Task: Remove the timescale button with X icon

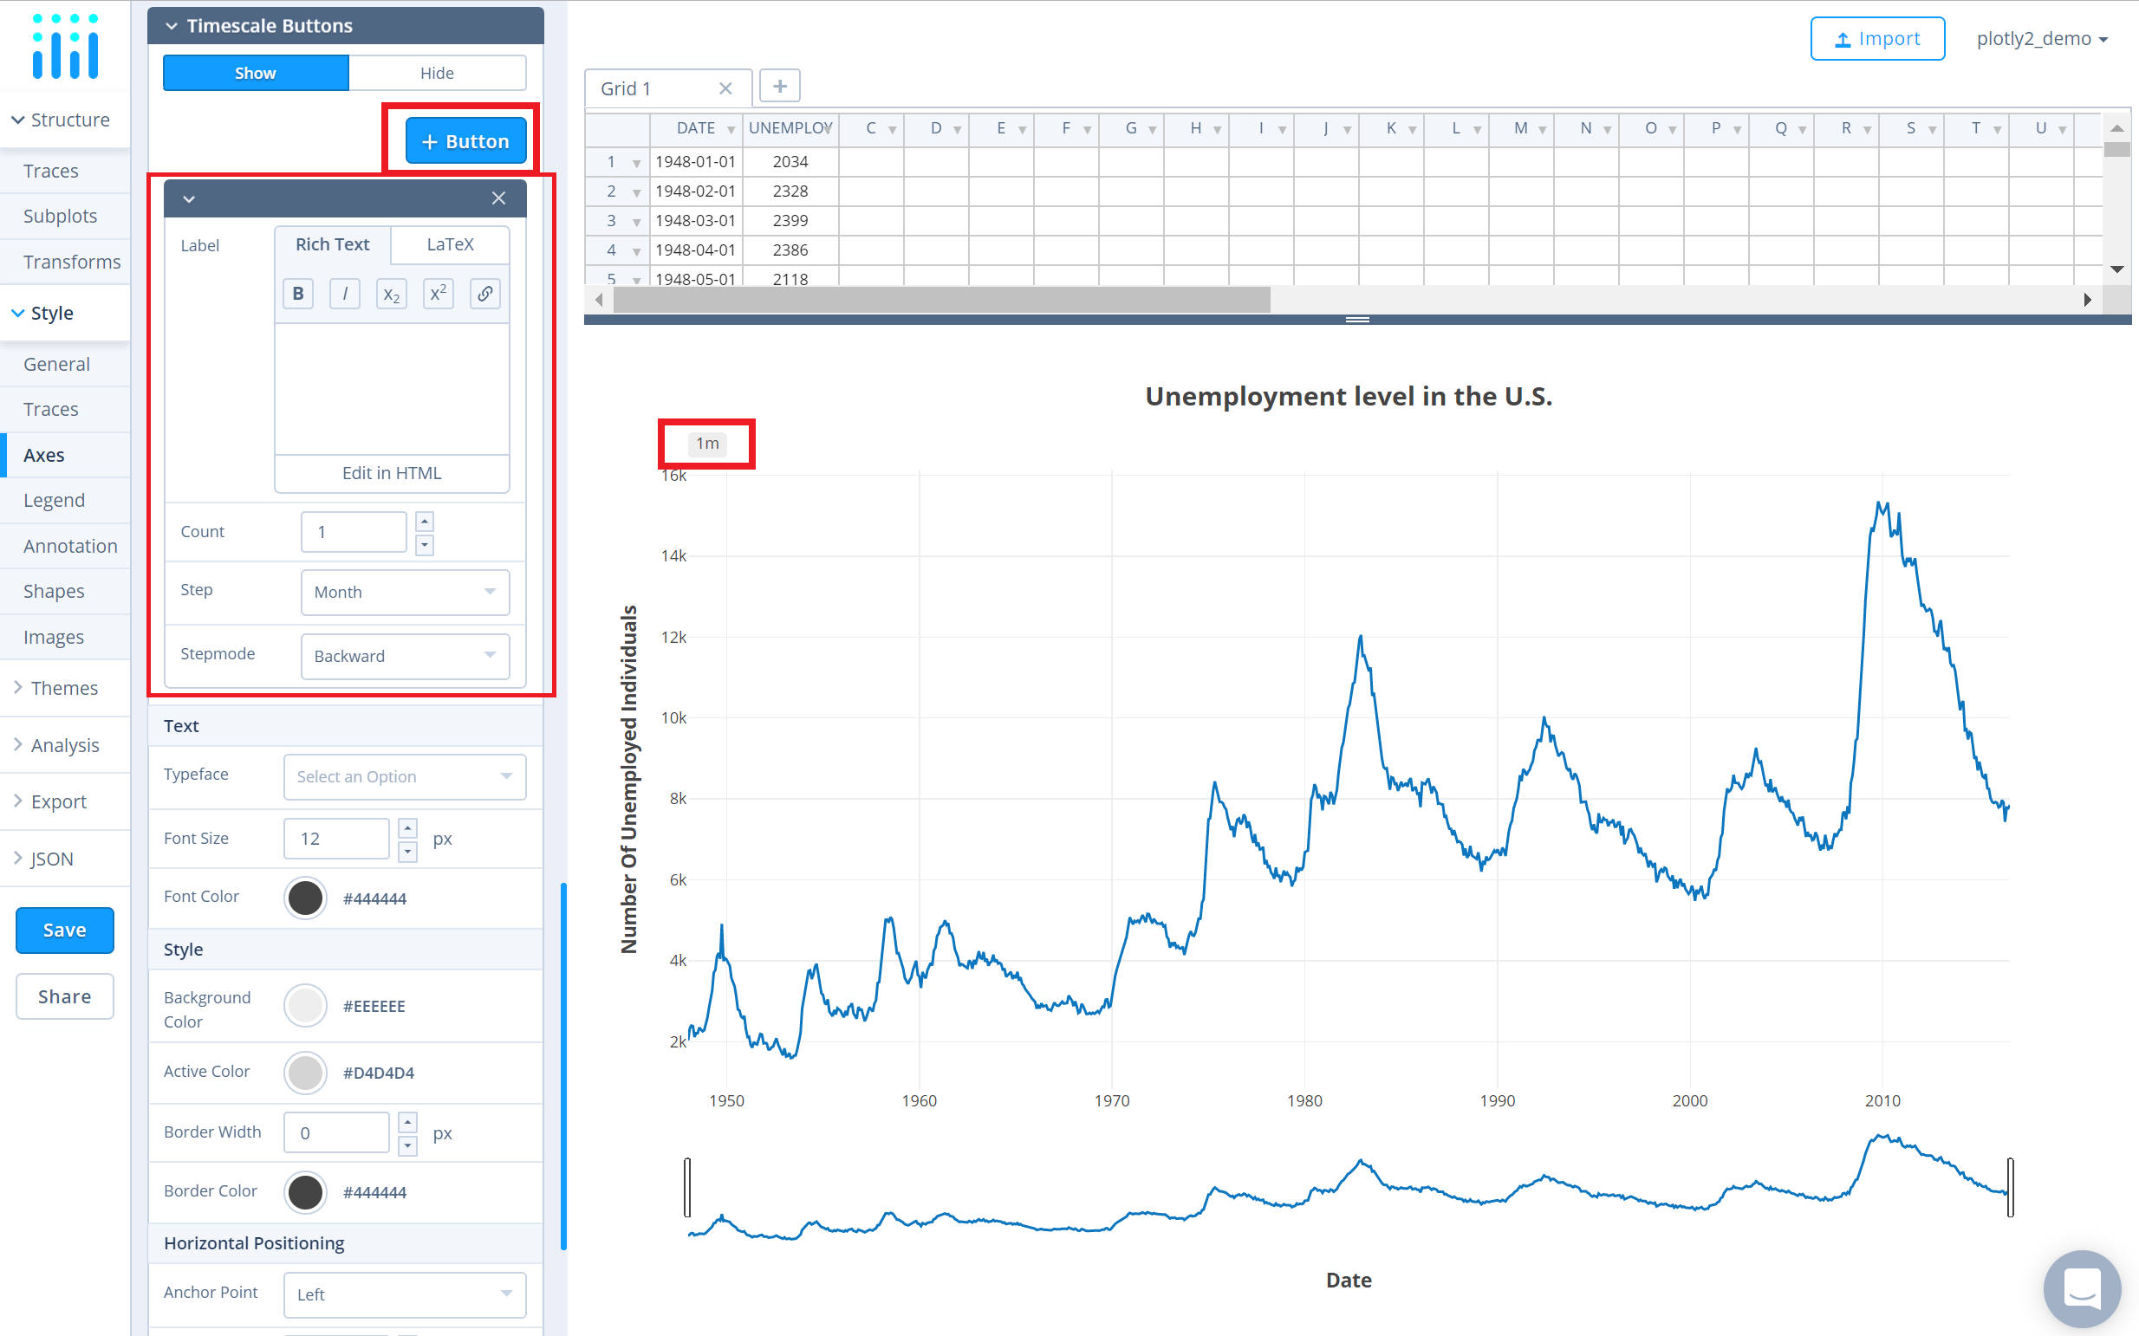Action: pos(498,198)
